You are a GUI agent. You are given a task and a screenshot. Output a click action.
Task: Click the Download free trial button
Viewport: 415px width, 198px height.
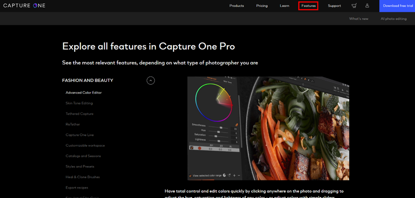pyautogui.click(x=397, y=6)
